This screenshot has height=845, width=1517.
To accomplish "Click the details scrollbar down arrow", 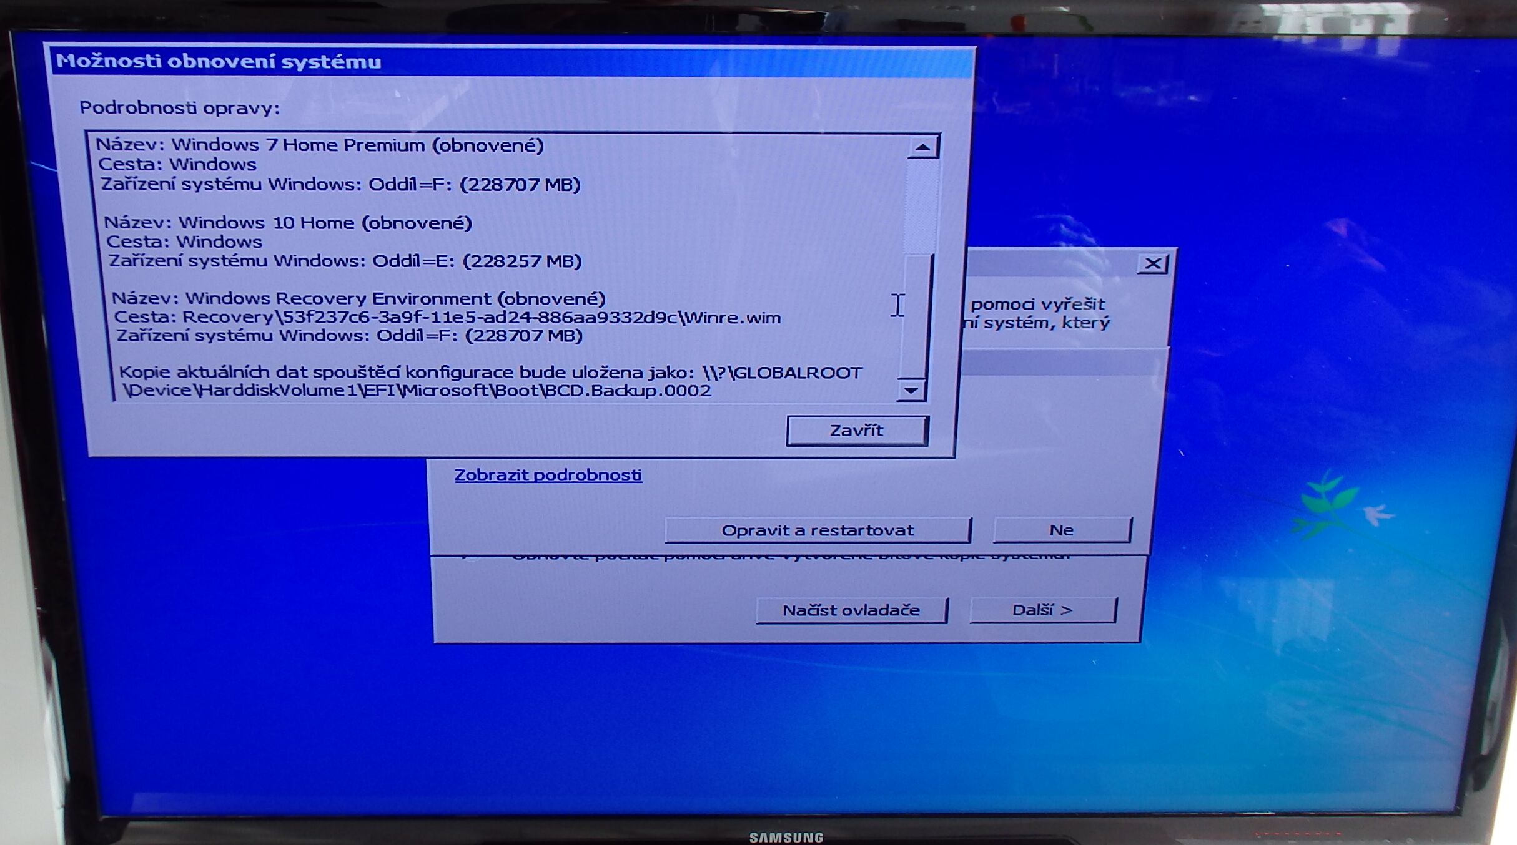I will [x=911, y=391].
